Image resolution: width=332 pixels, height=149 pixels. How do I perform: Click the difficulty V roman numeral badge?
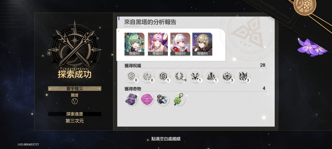point(75,101)
